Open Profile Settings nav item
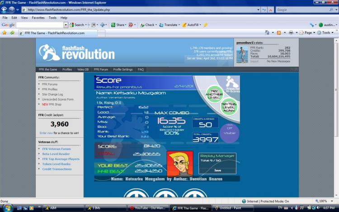This screenshot has width=339, height=212. 123,70
